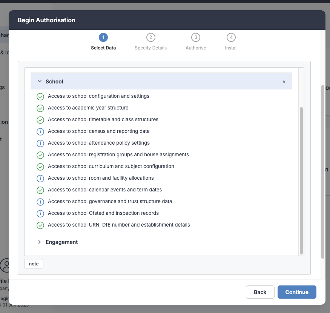The height and width of the screenshot is (313, 330).
Task: Select 'Access to school governance and trust structure data' text
Action: point(110,201)
